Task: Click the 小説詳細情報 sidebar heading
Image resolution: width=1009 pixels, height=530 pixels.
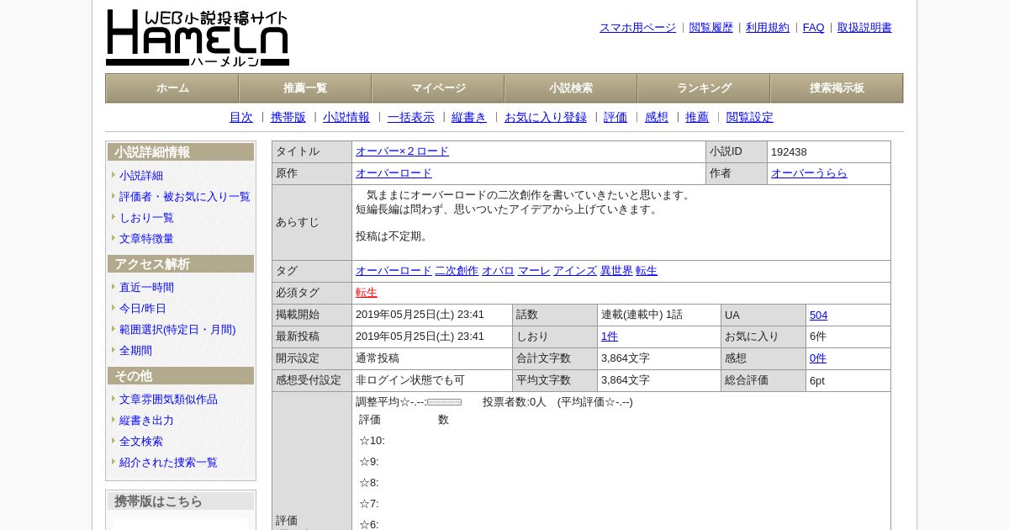Action: [x=181, y=152]
